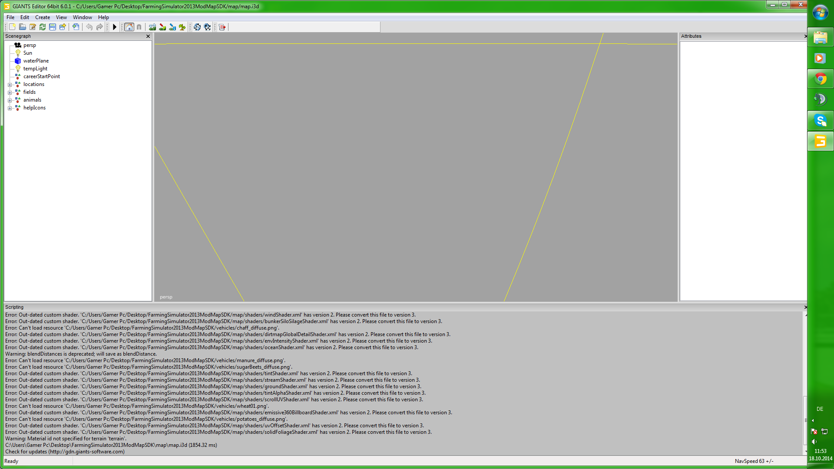Select careerStartPoint in the scenegraph
The height and width of the screenshot is (469, 834).
[x=41, y=76]
